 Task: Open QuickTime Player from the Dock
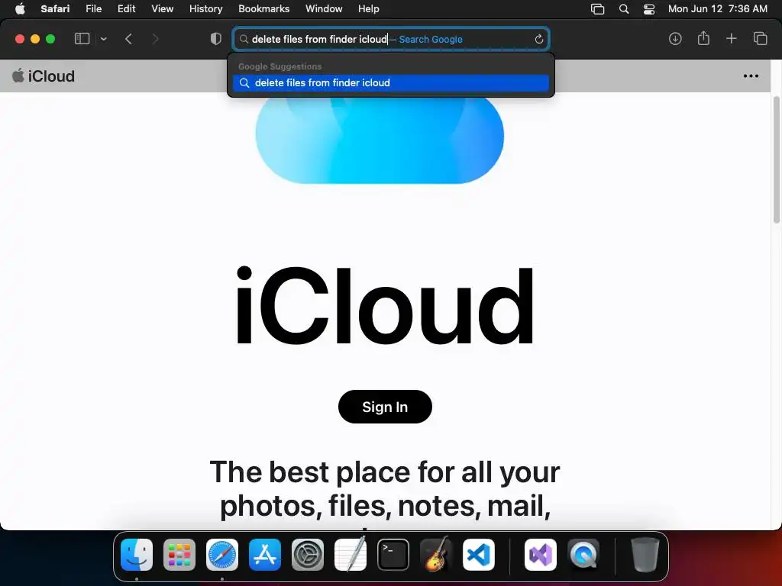click(583, 555)
